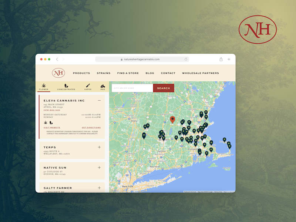The height and width of the screenshot is (222, 296).
Task: Open the browser share icon
Action: 221,59
